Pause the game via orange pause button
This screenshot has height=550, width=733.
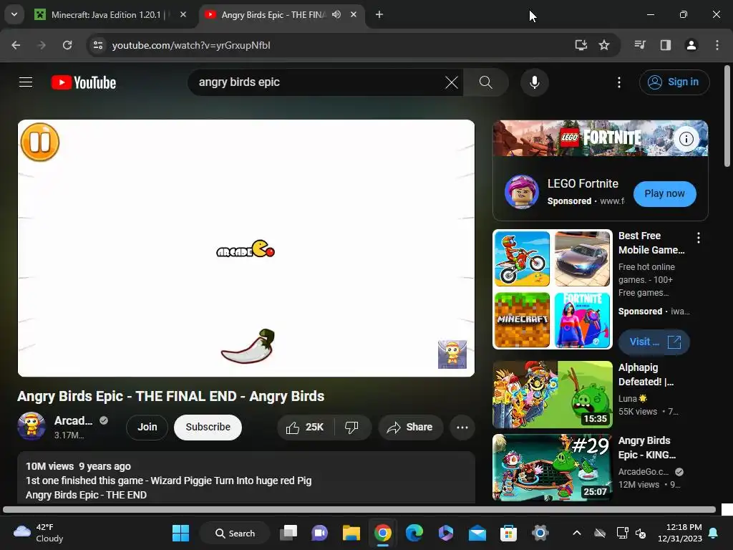[x=40, y=143]
